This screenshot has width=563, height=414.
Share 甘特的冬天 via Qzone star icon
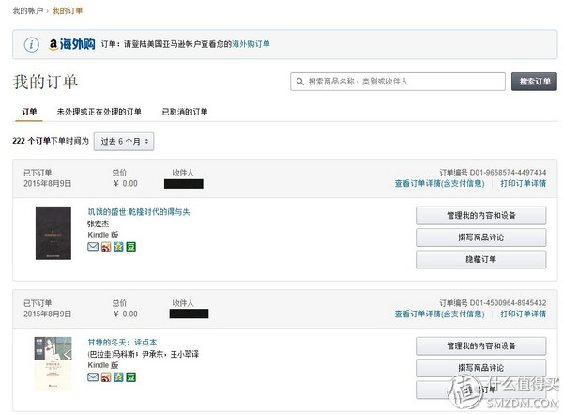[x=118, y=377]
